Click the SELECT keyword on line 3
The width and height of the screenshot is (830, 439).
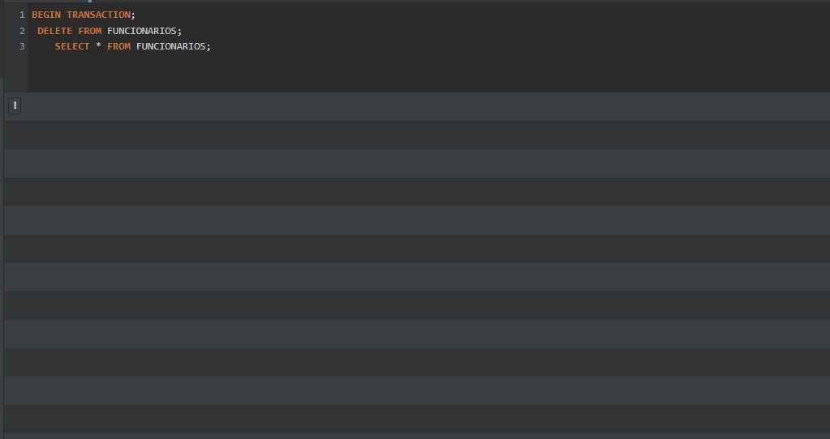72,46
